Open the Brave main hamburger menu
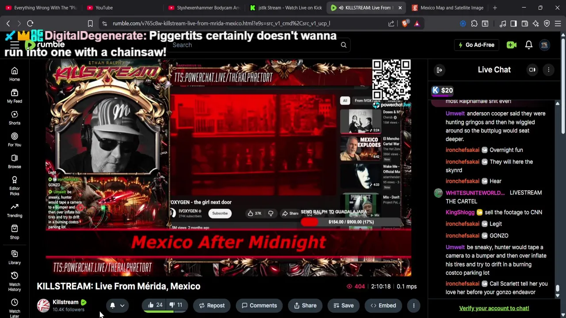Viewport: 566px width, 318px height. pyautogui.click(x=558, y=23)
